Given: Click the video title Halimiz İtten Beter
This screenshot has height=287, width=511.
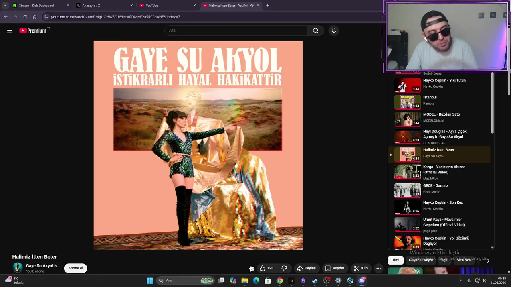Looking at the screenshot, I should click(34, 257).
